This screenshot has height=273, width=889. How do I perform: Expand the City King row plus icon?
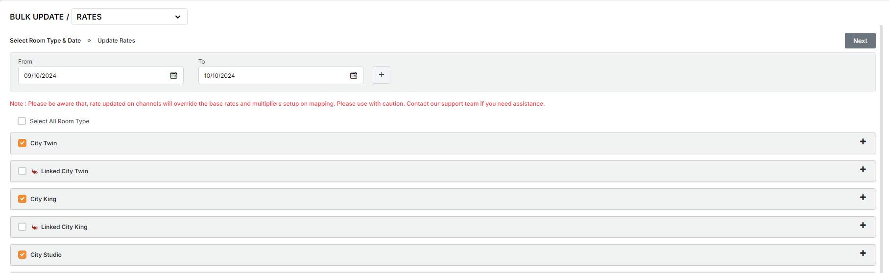point(863,198)
